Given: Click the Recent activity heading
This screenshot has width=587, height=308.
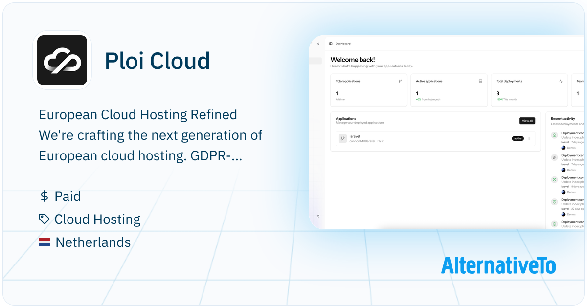Looking at the screenshot, I should click(563, 119).
